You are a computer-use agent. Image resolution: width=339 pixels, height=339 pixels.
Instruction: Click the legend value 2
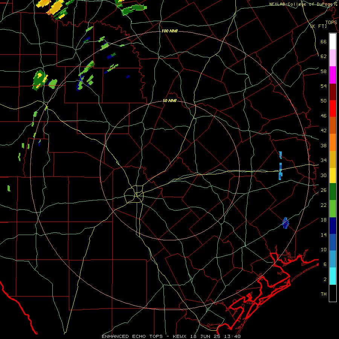(x=325, y=279)
